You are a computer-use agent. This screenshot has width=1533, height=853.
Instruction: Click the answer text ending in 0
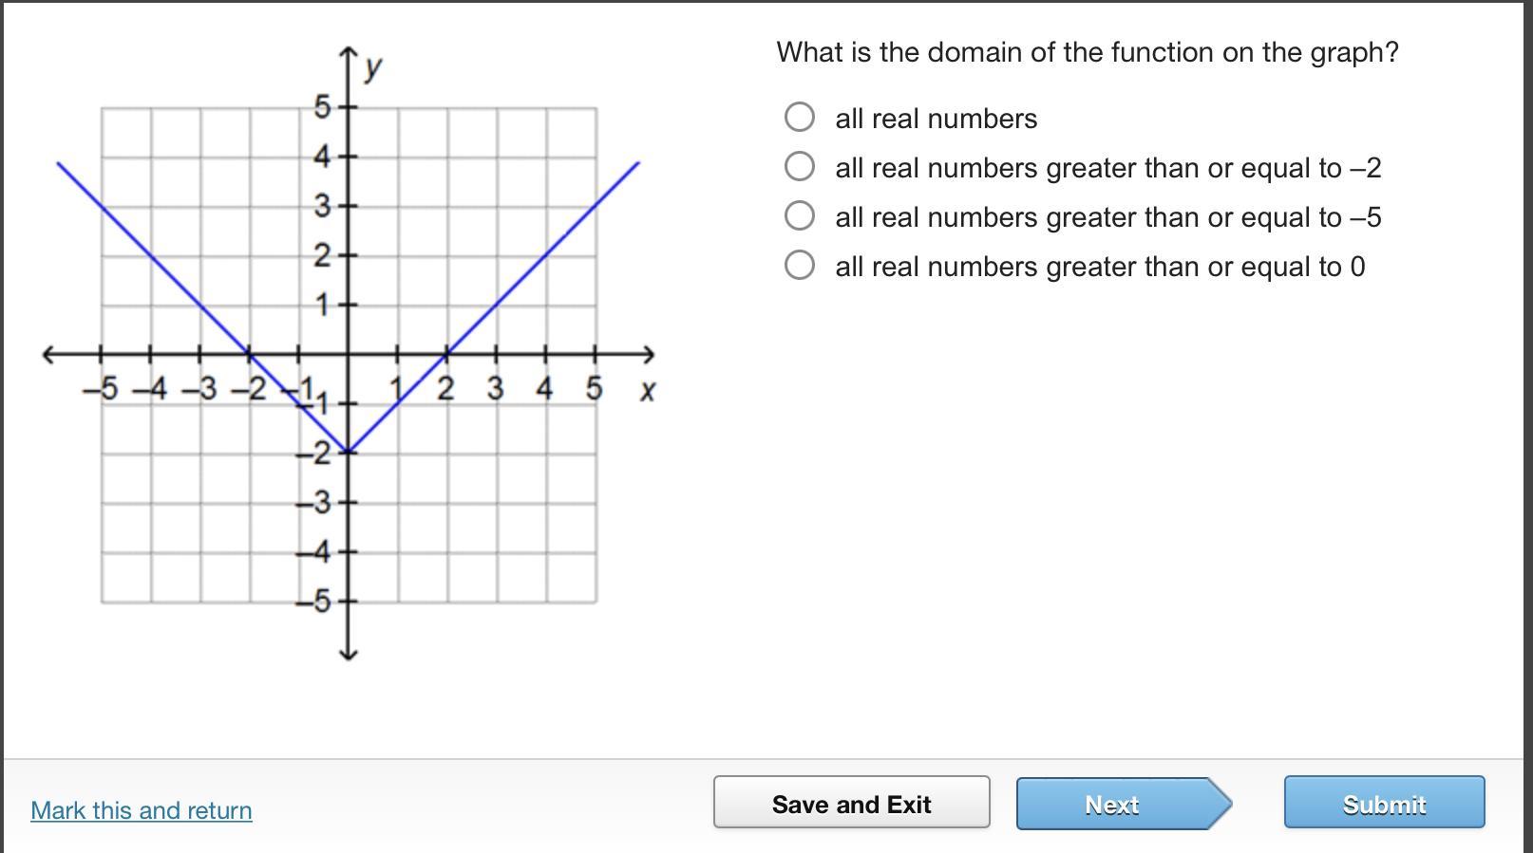point(1100,267)
